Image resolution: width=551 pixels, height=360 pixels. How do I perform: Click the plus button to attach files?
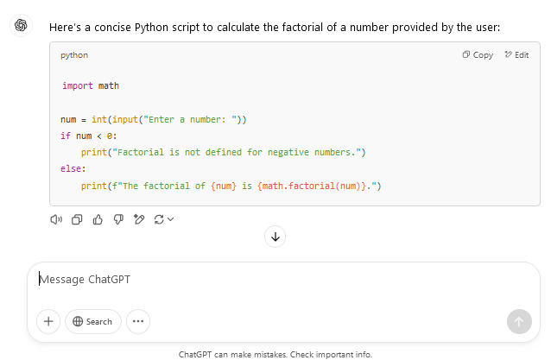click(x=48, y=321)
